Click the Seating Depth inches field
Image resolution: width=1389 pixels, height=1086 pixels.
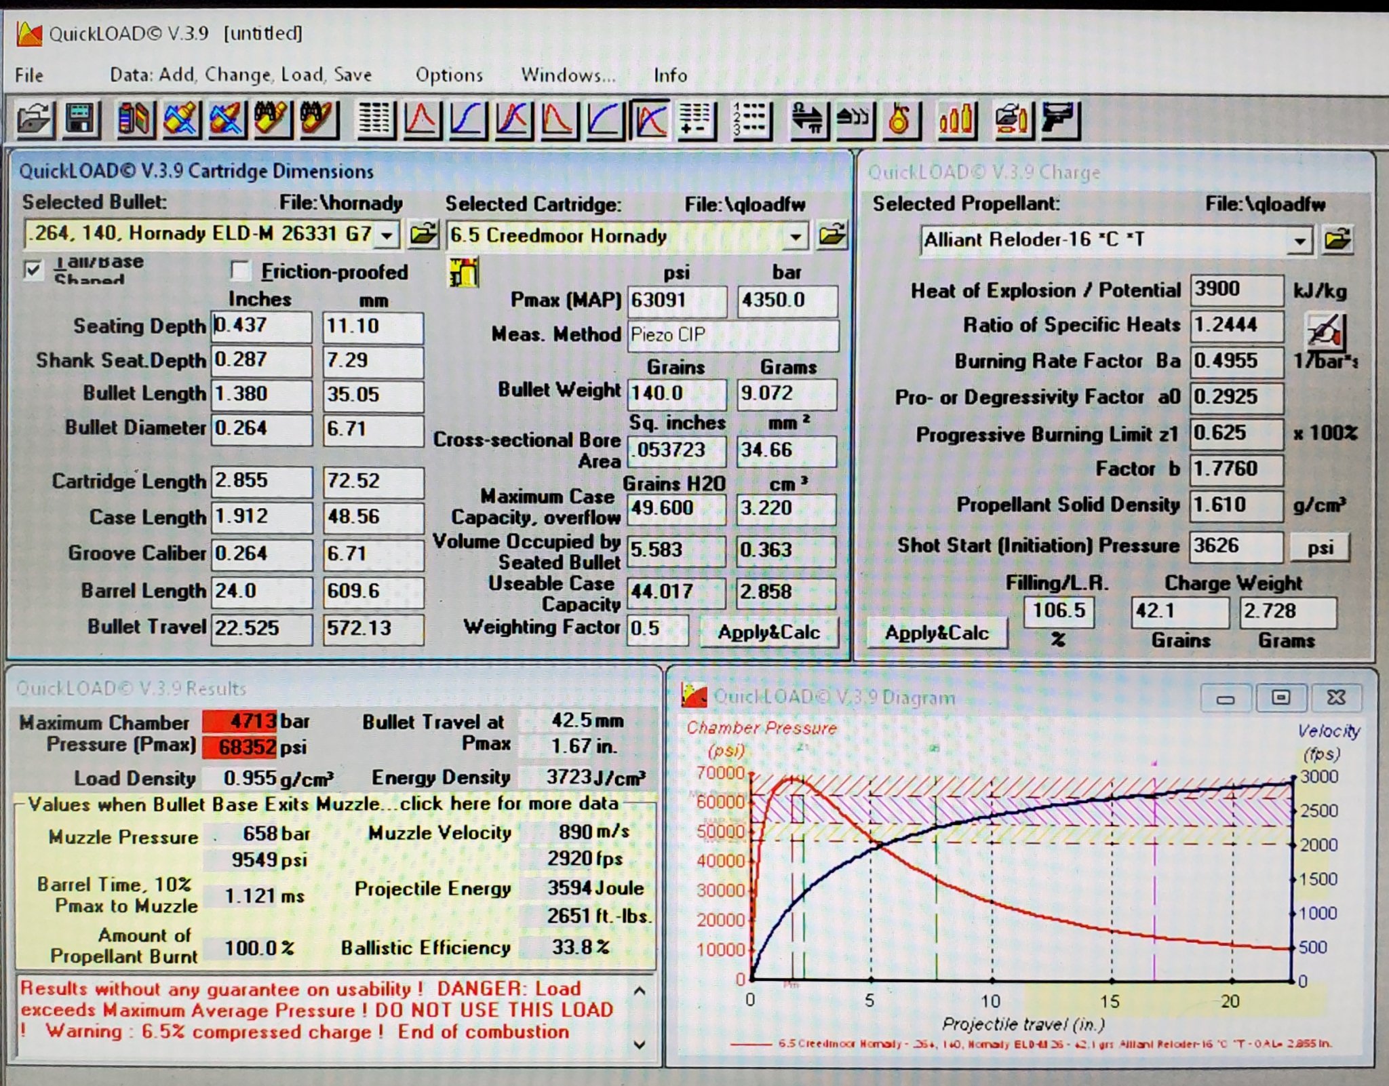click(261, 326)
